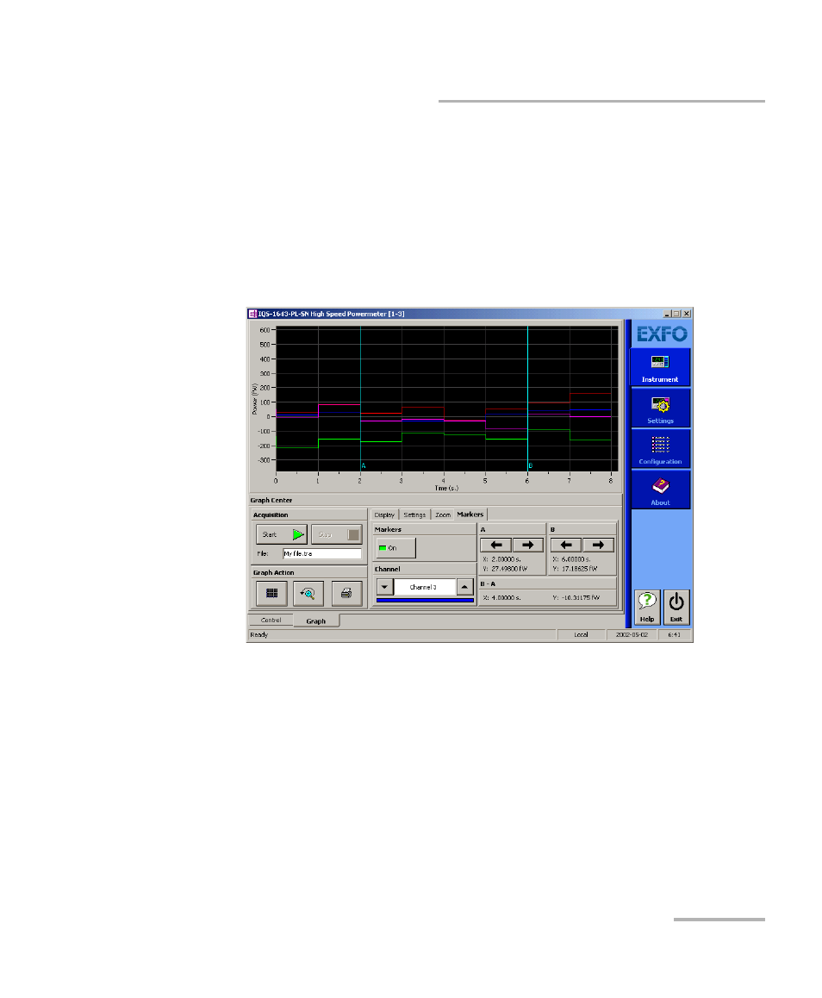Screen dimensions: 822x998
Task: Open the Instrument panel icon
Action: coord(660,367)
